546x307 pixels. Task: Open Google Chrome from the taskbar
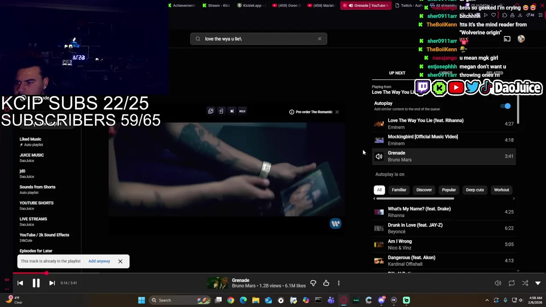(x=230, y=300)
